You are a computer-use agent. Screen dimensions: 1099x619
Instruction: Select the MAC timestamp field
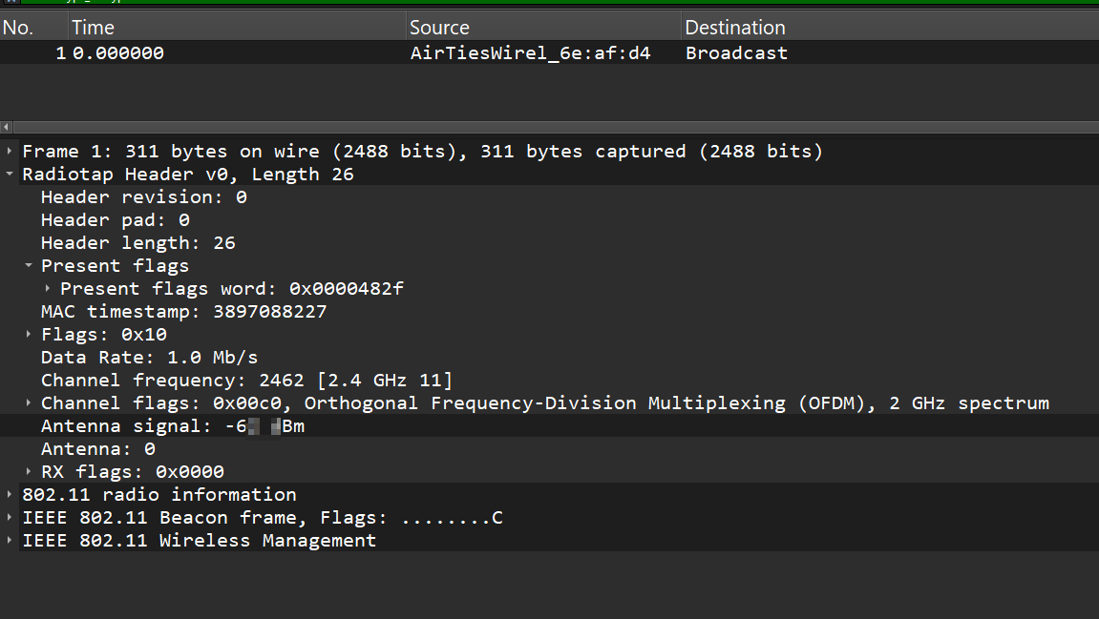point(183,312)
